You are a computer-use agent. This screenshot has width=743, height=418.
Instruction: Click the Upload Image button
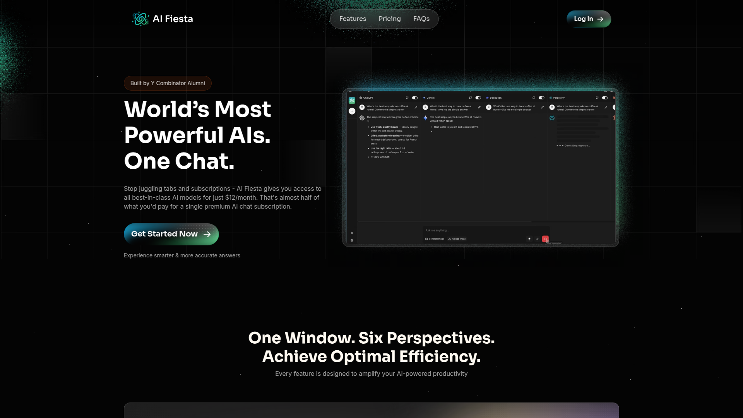[x=457, y=239]
